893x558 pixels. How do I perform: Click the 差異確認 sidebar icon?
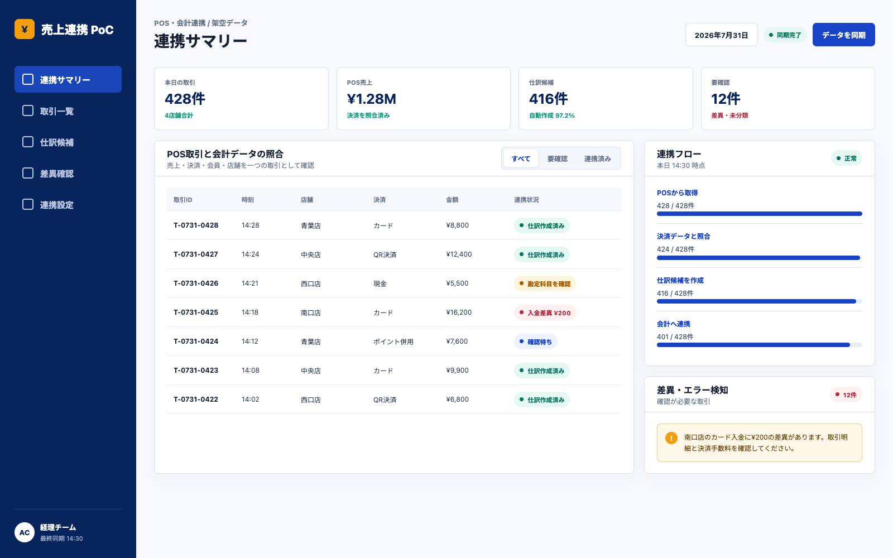point(28,173)
